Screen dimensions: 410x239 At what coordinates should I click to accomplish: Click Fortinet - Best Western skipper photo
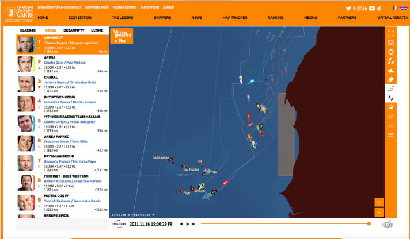(x=26, y=183)
